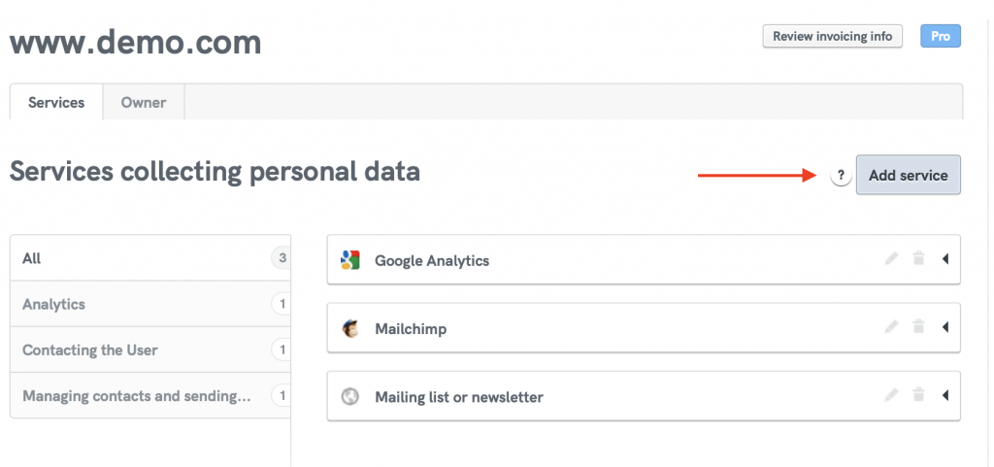
Task: Delete the Mailchimp service with trash icon
Action: [x=918, y=327]
